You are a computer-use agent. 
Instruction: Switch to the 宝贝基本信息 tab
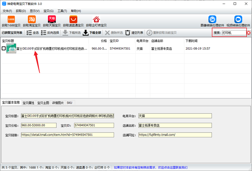11,103
